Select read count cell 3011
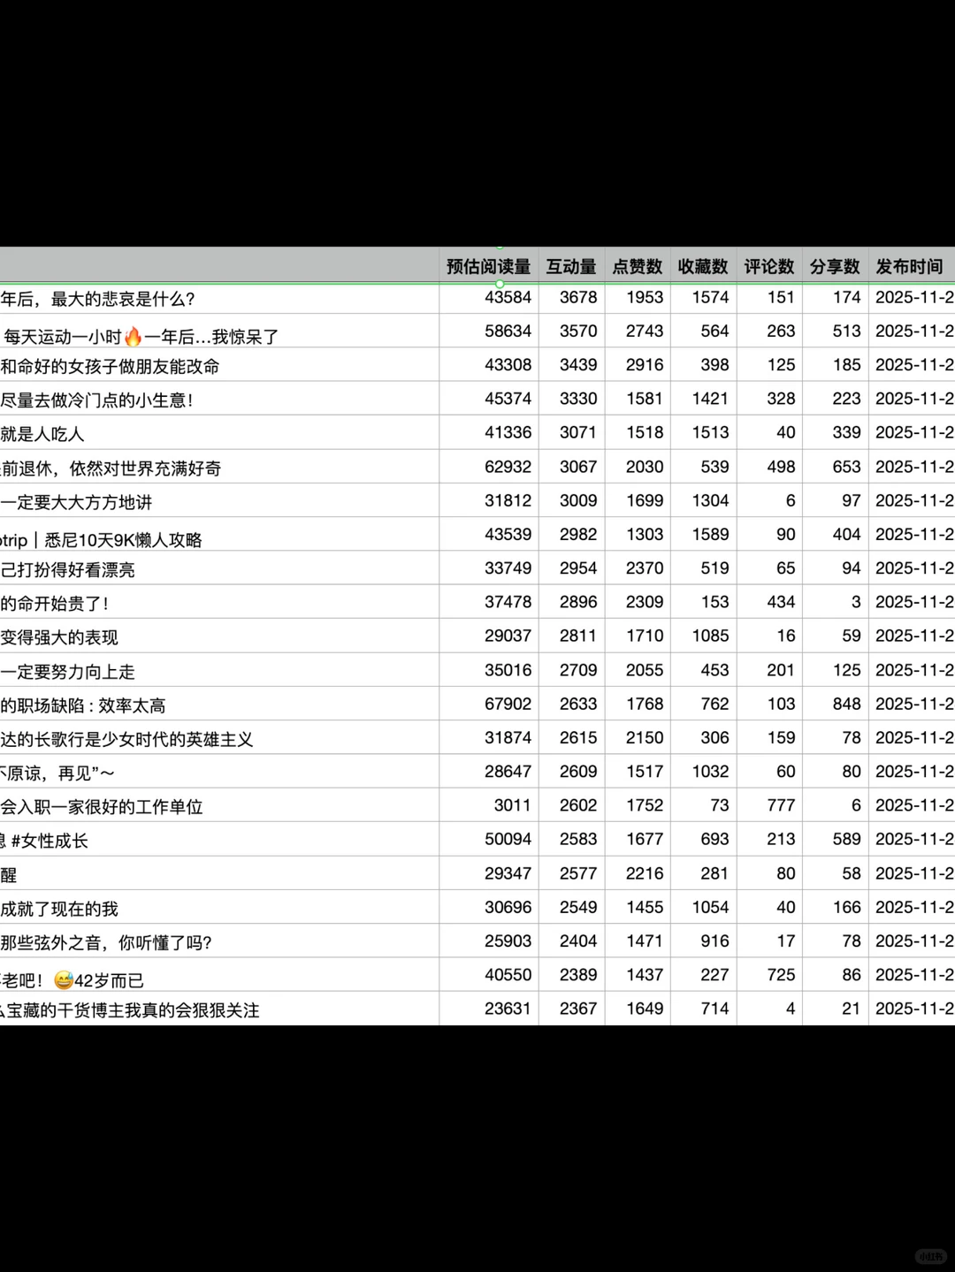This screenshot has height=1272, width=955. click(489, 805)
